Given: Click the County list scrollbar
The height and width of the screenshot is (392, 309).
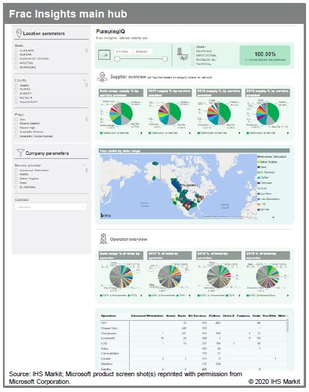Looking at the screenshot, I should [86, 85].
